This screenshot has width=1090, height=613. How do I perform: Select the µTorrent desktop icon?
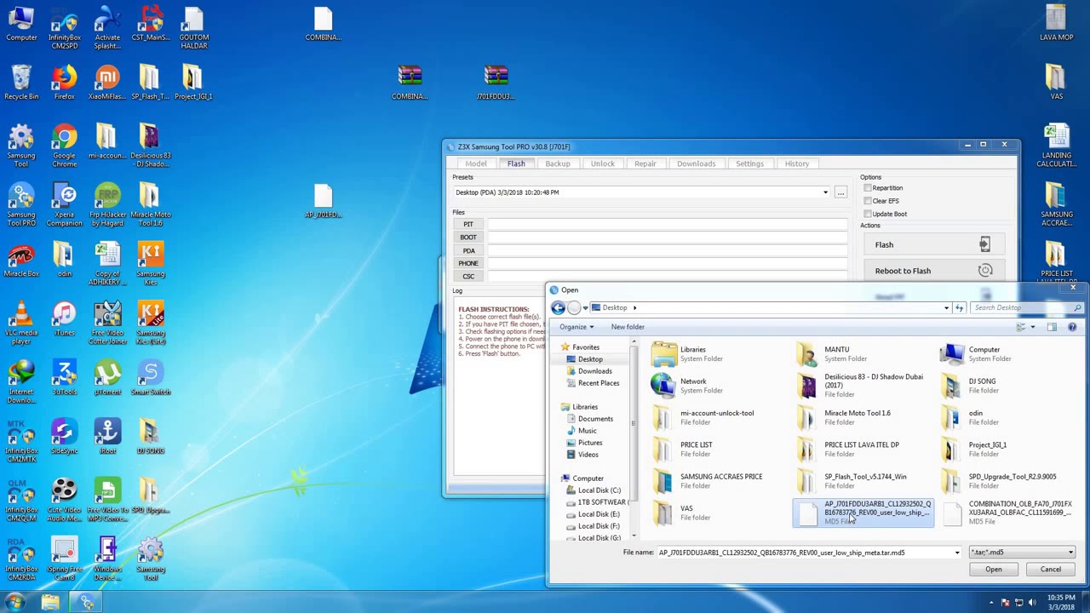tap(107, 378)
